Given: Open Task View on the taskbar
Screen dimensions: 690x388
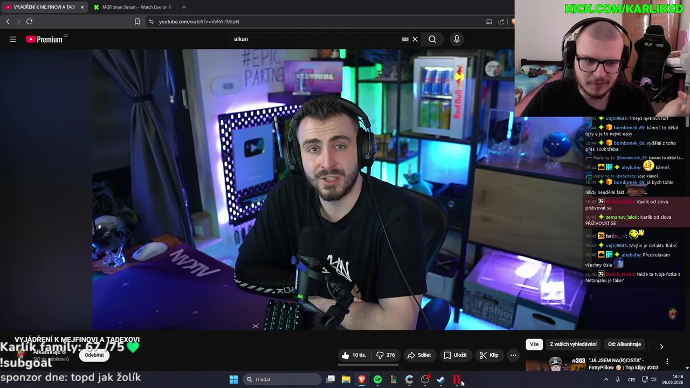Looking at the screenshot, I should click(330, 379).
